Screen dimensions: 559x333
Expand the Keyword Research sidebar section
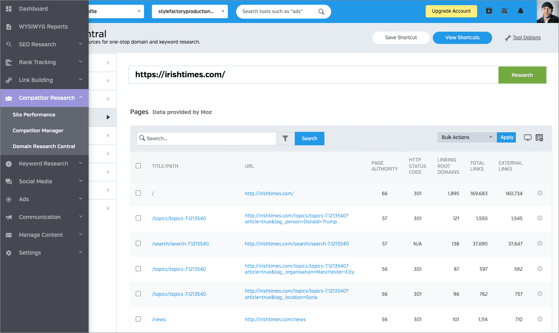click(x=44, y=163)
